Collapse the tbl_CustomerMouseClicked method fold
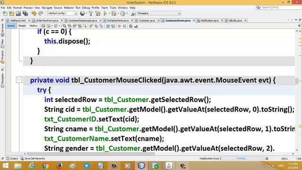 click(19, 80)
